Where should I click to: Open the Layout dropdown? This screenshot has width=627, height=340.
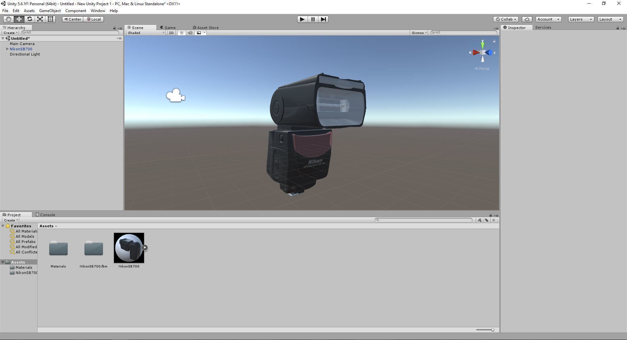pos(610,19)
